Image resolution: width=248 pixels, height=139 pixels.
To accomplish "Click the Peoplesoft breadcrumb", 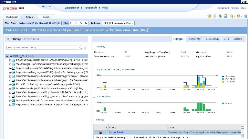I will coord(91,8).
